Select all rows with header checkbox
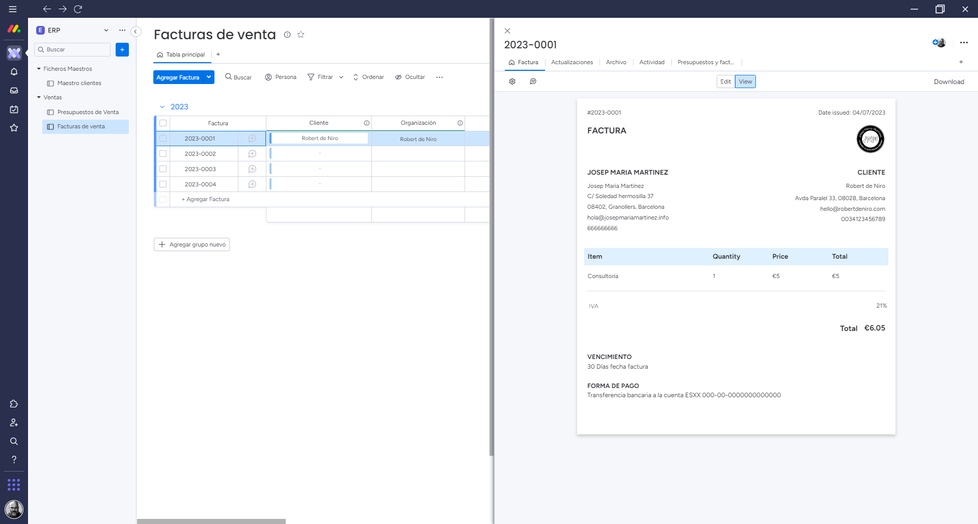The image size is (978, 524). pos(163,123)
